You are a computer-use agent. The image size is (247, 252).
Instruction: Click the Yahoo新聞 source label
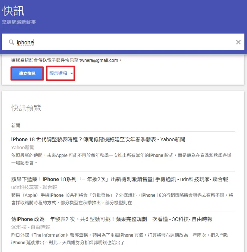(23, 147)
